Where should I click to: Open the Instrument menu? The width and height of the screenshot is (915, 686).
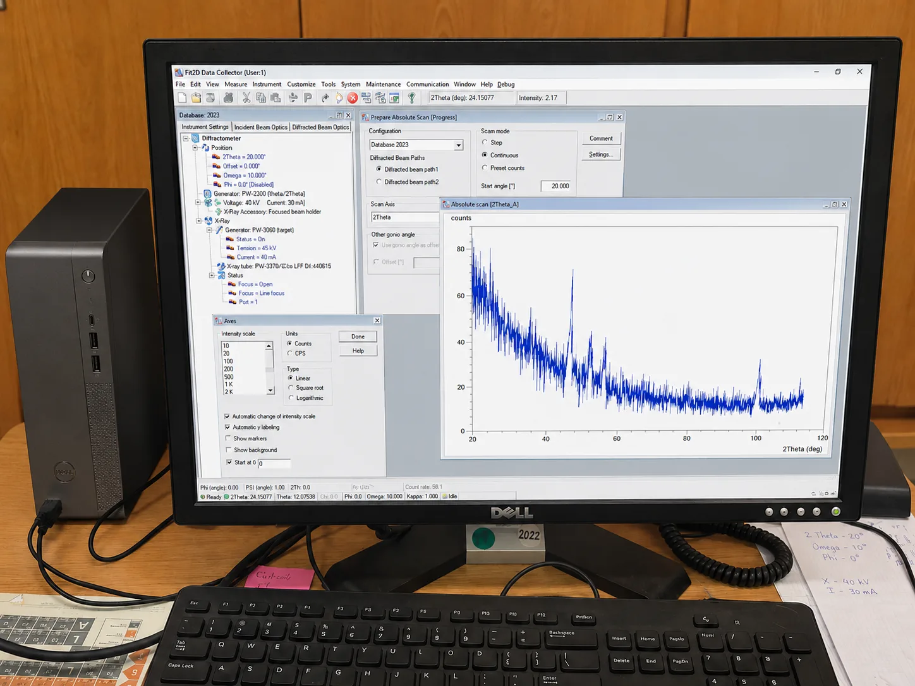coord(267,85)
